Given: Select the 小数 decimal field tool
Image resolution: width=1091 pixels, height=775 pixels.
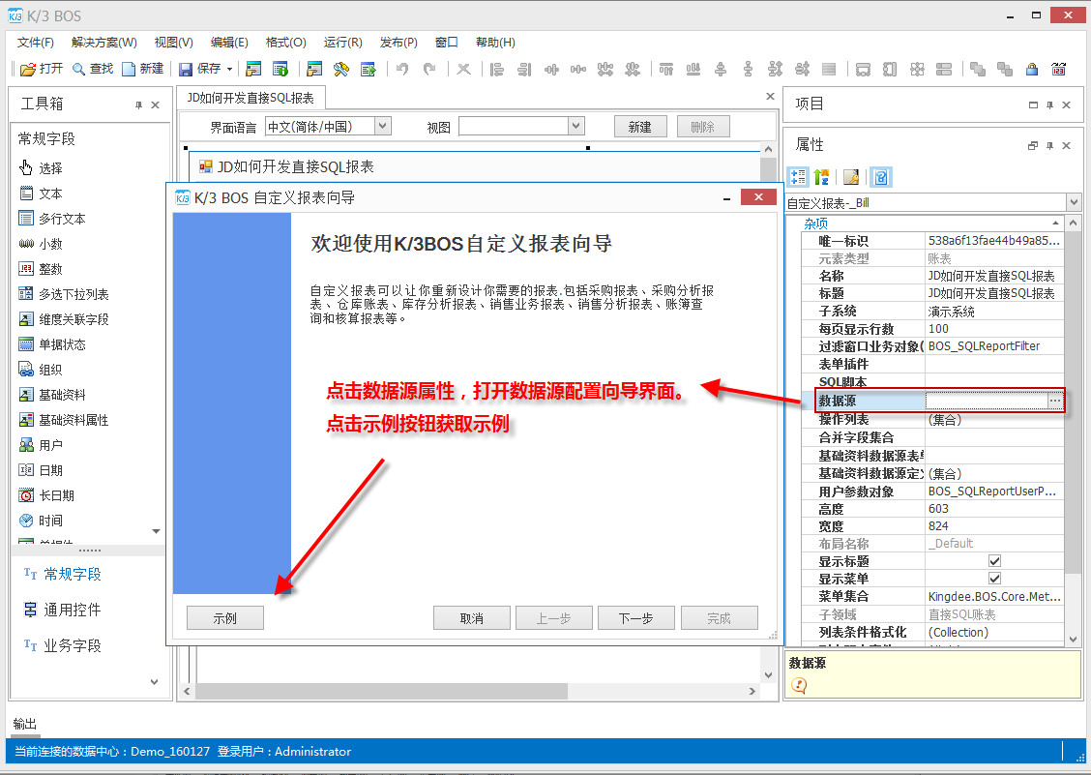Looking at the screenshot, I should pyautogui.click(x=41, y=244).
